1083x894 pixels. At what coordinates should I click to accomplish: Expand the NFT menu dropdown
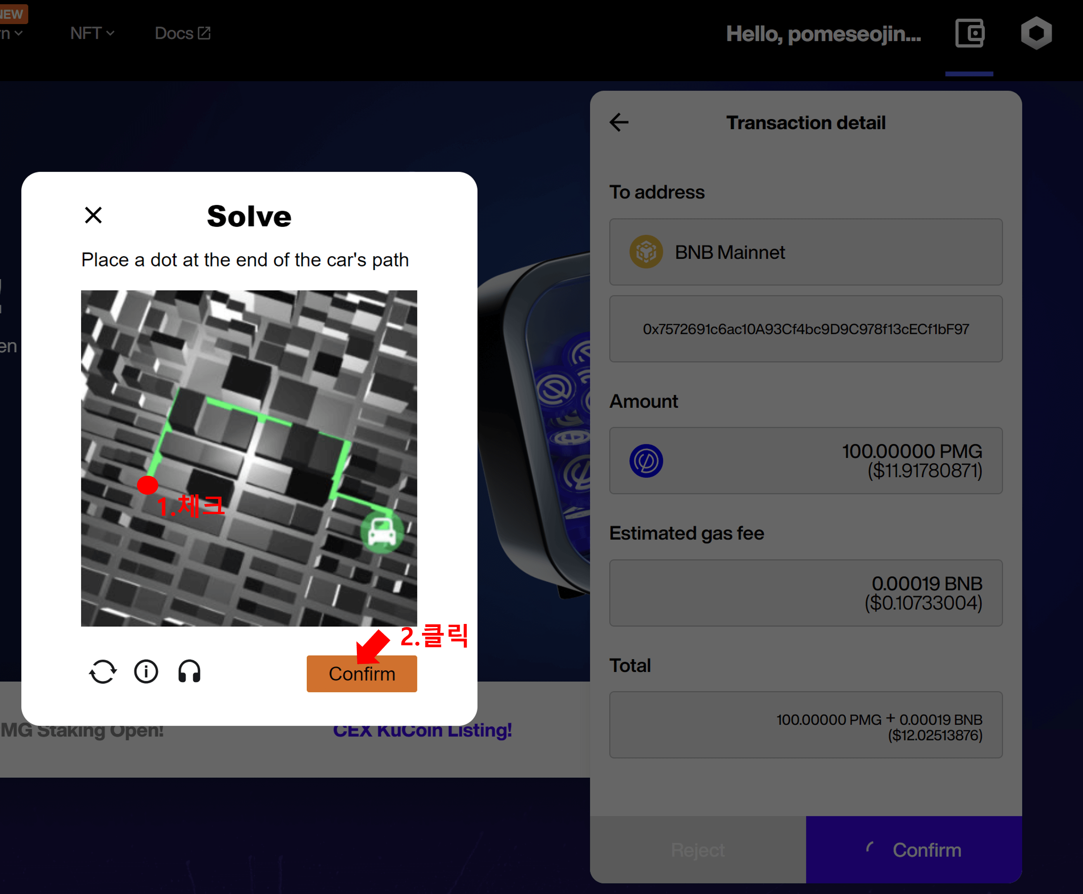coord(92,33)
